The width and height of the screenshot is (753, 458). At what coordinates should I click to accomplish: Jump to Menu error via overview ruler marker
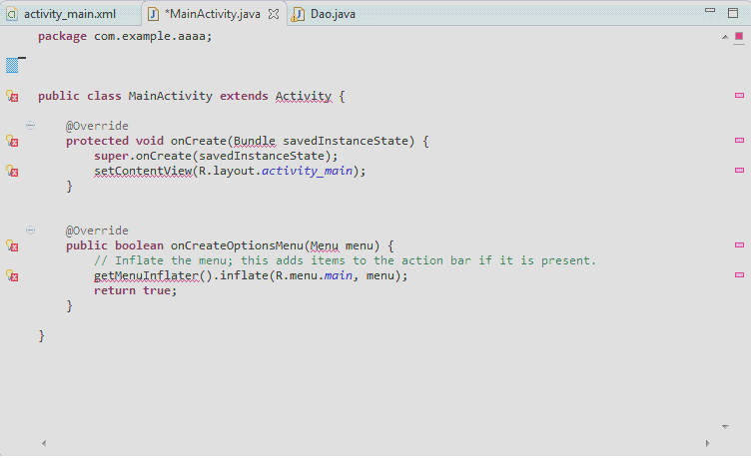tap(740, 244)
